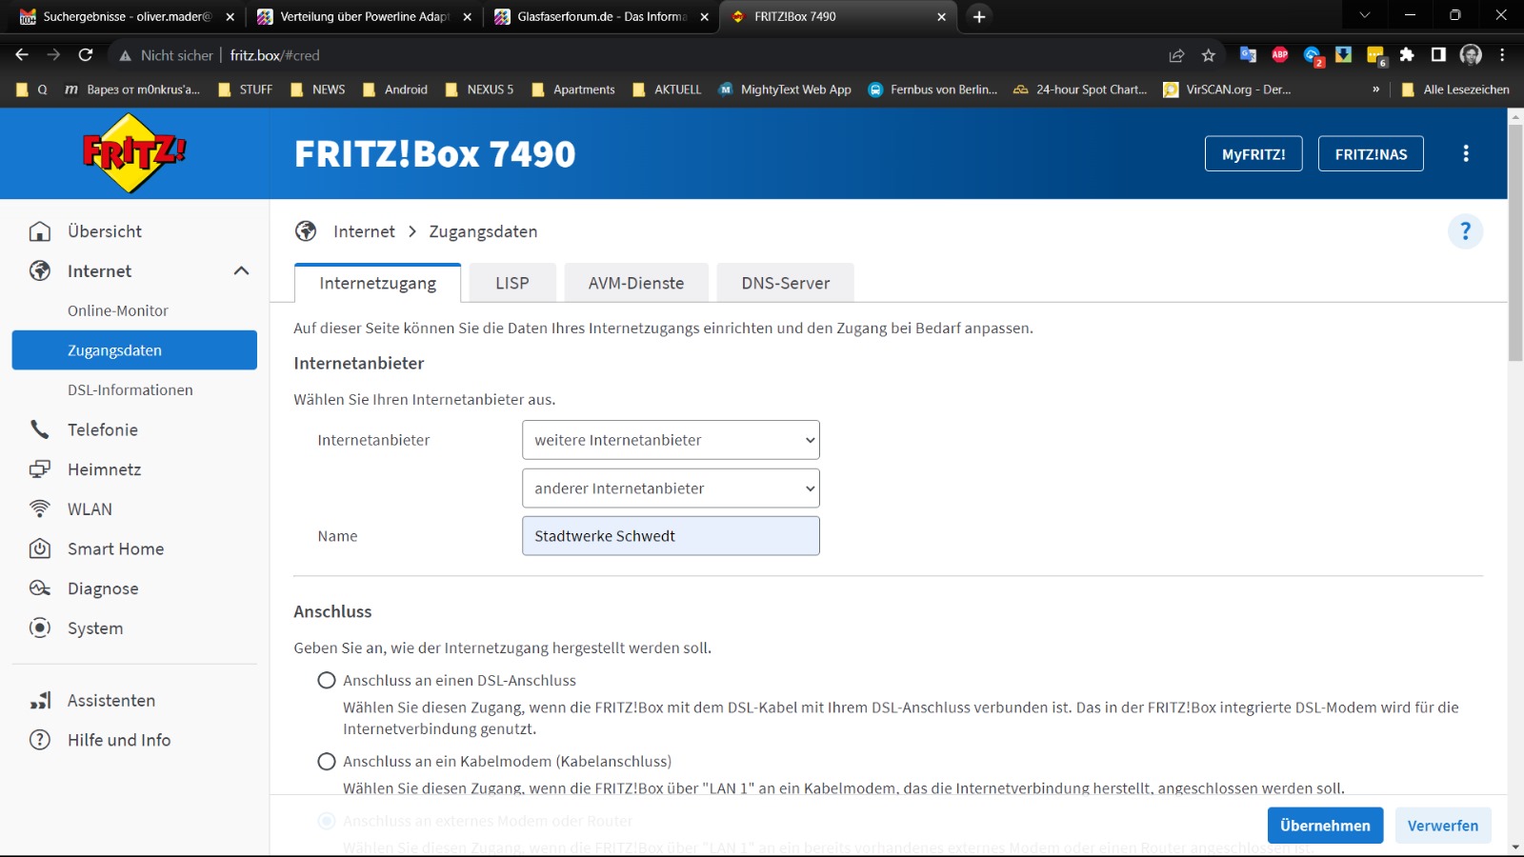
Task: Switch to the Suchergebnisse Gmail browser tab
Action: coord(127,16)
